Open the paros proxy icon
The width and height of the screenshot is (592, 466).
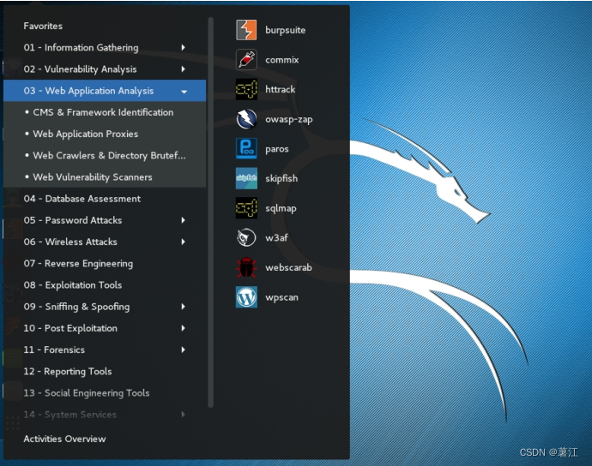(x=246, y=148)
